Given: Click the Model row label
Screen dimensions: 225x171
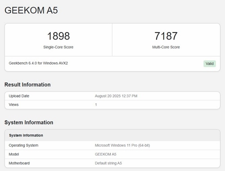Looking at the screenshot, I should coord(14,154).
